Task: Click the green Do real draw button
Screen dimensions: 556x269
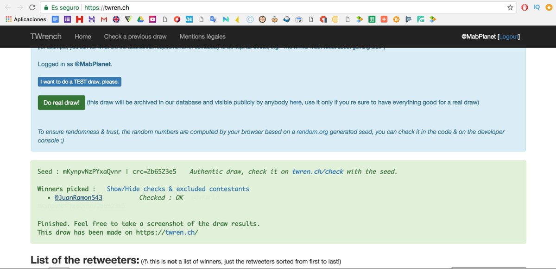Action: 62,103
